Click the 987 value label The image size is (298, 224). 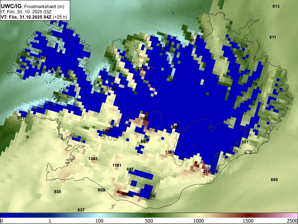pos(21,118)
